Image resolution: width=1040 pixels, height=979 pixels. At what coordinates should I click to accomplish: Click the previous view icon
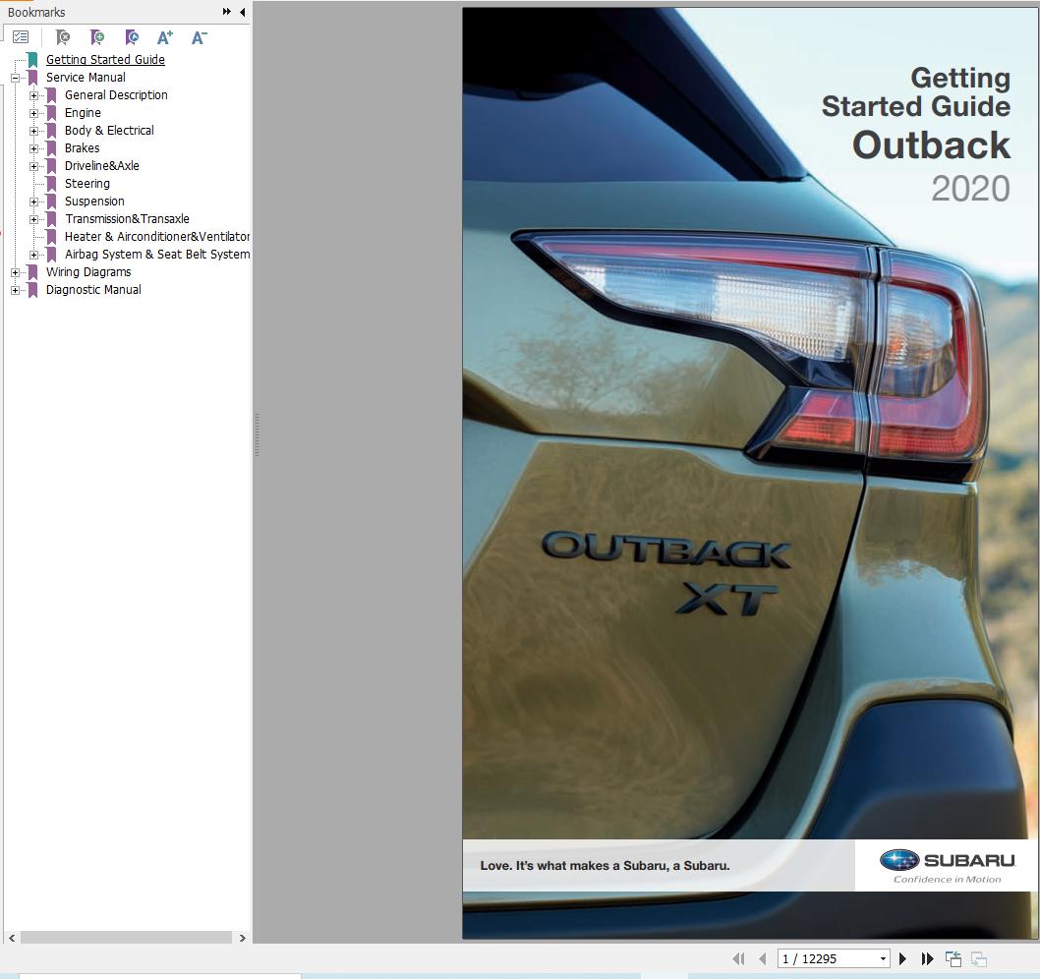click(x=953, y=958)
